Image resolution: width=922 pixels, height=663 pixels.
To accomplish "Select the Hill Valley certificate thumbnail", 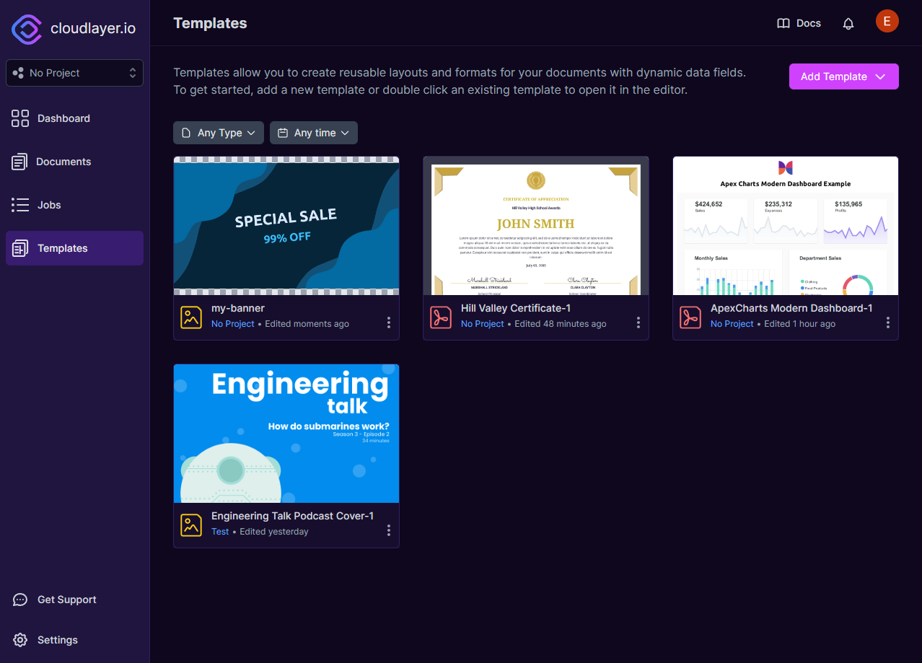I will [536, 226].
